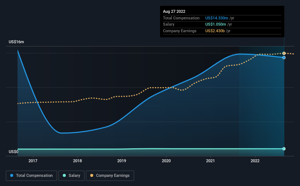Select the 2020 x-axis label

(x=166, y=161)
